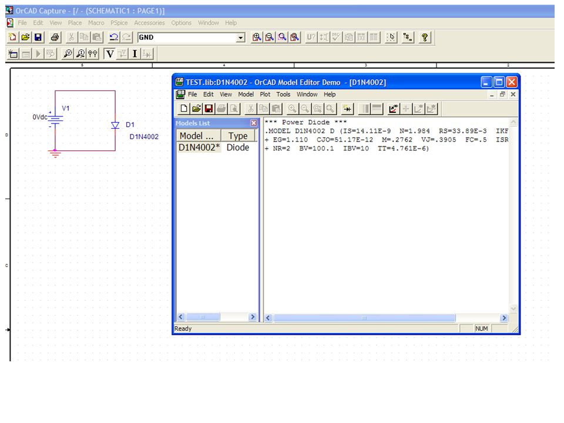The width and height of the screenshot is (564, 423).
Task: Click right arrow of Models List scrollbar
Action: tap(253, 317)
